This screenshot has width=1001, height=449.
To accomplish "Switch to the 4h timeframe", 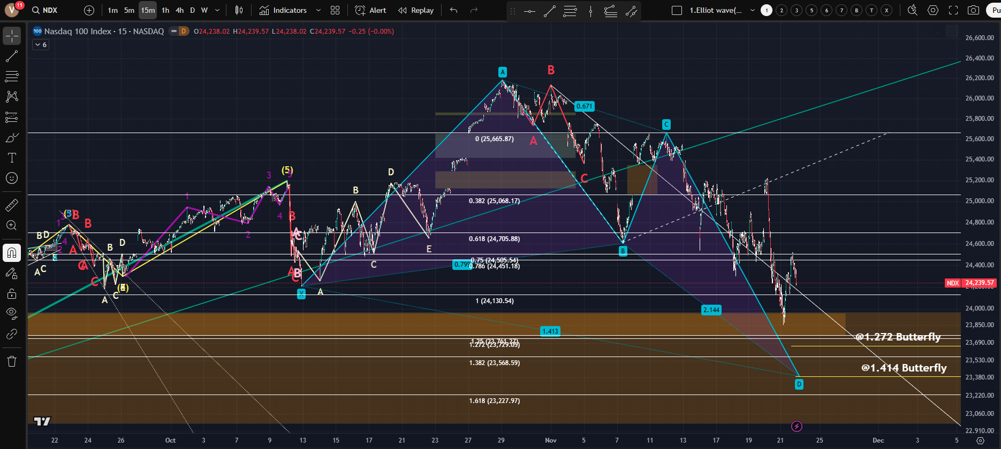I will [x=179, y=10].
